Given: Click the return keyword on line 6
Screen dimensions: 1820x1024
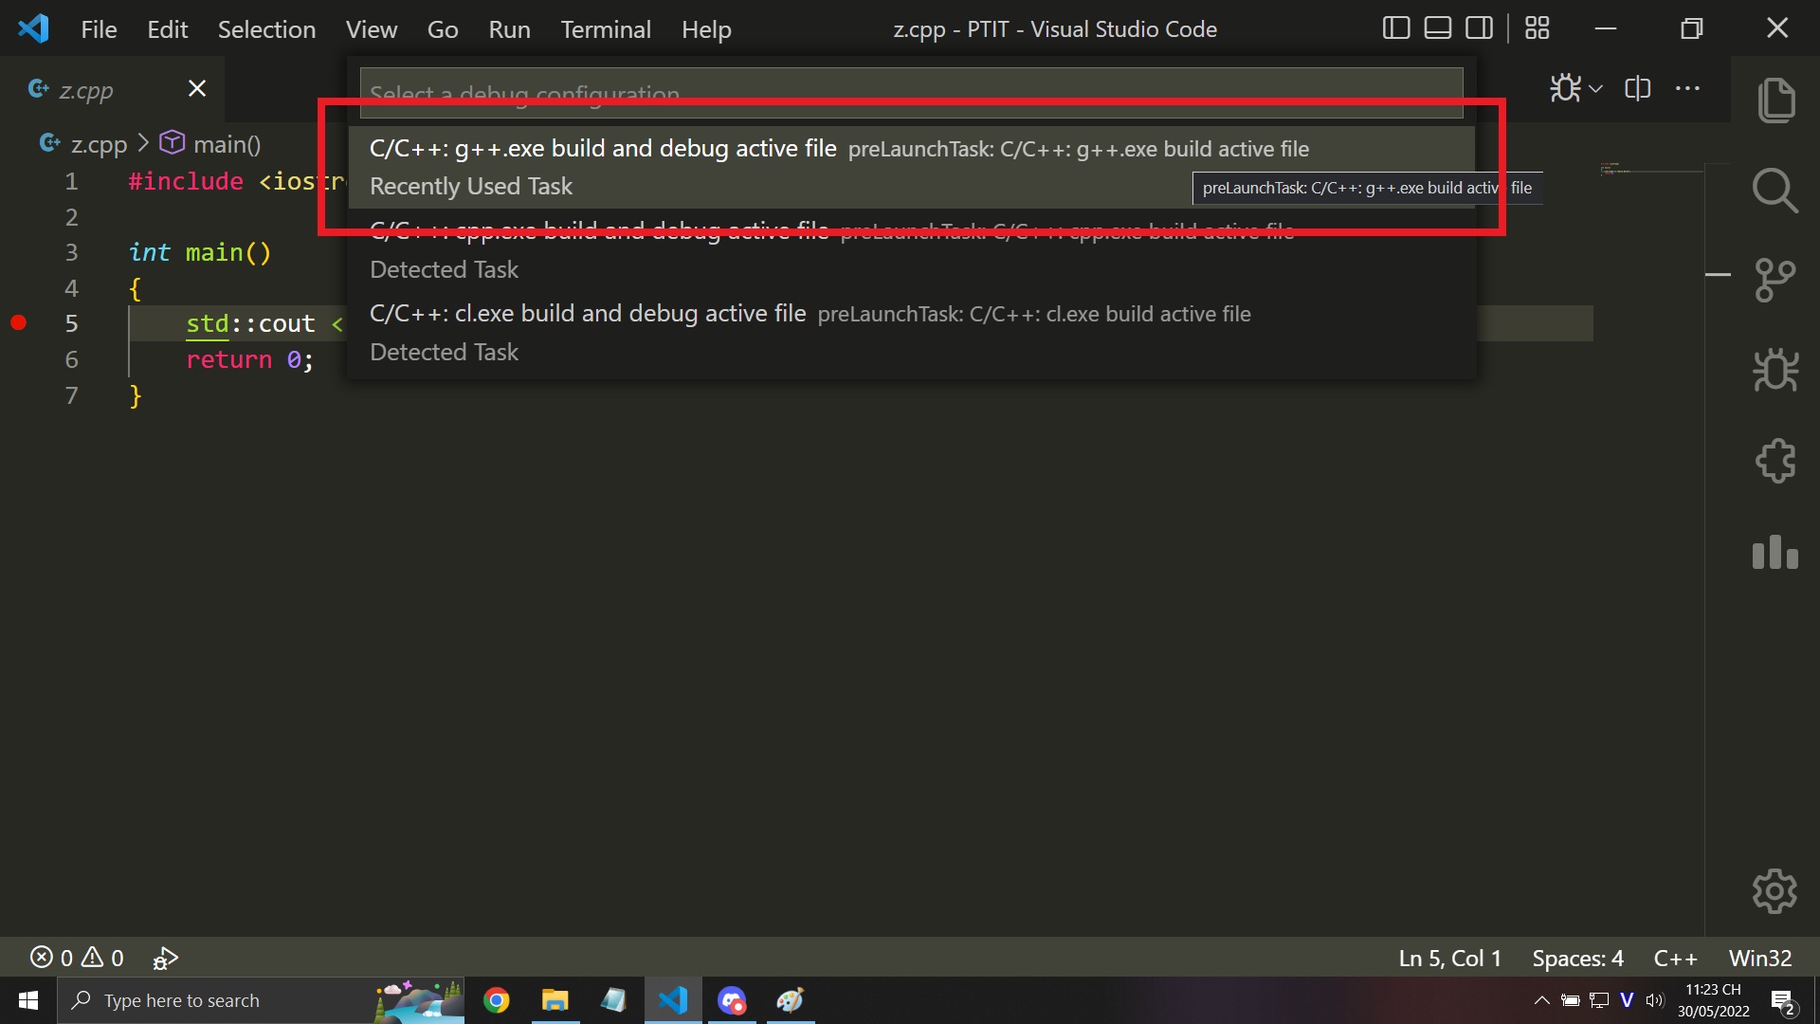Looking at the screenshot, I should (x=228, y=360).
